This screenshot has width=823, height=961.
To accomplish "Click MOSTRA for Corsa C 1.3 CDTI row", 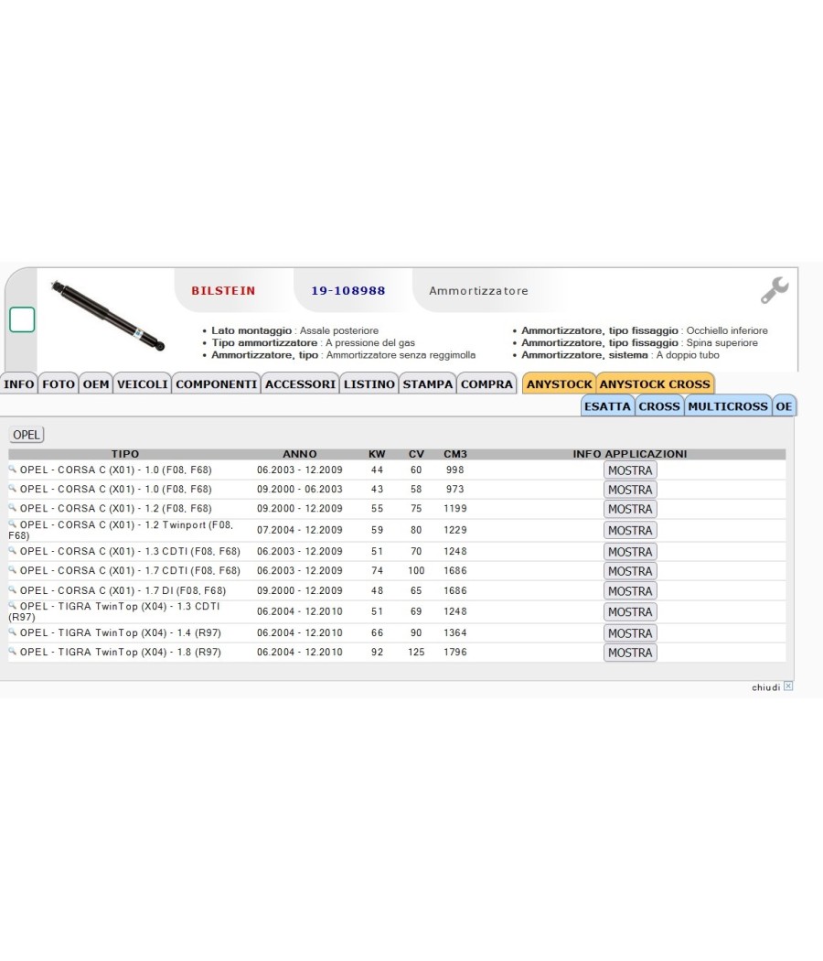I will pos(630,552).
